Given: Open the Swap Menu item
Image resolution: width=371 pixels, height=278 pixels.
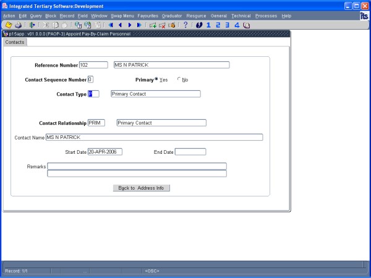Looking at the screenshot, I should [x=122, y=16].
